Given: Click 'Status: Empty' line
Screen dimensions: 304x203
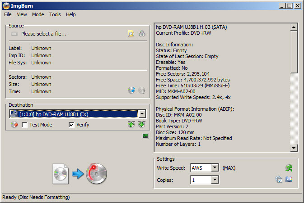Looking at the screenshot, I should [171, 50].
